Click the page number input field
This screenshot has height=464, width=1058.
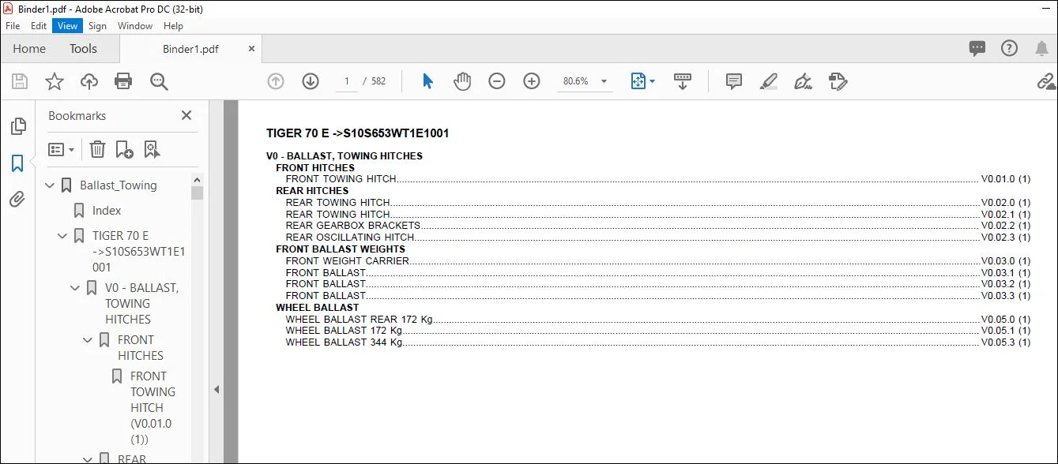347,81
